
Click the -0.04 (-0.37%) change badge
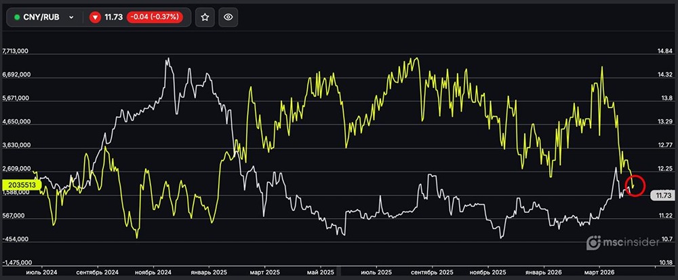pyautogui.click(x=155, y=17)
